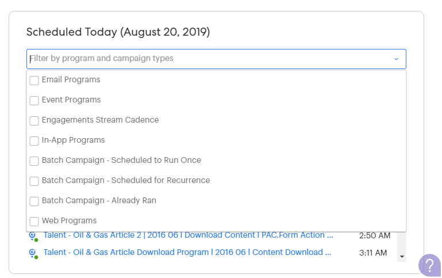
Task: Tick the Engagements Stream Cadence checkbox
Action: (34, 120)
